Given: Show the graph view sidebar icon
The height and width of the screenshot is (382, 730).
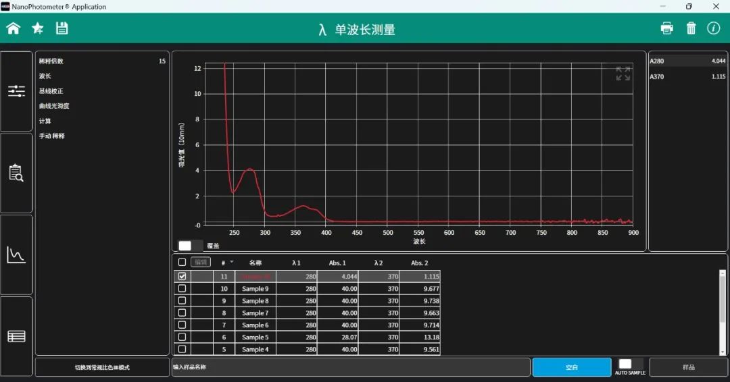Looking at the screenshot, I should 16,254.
